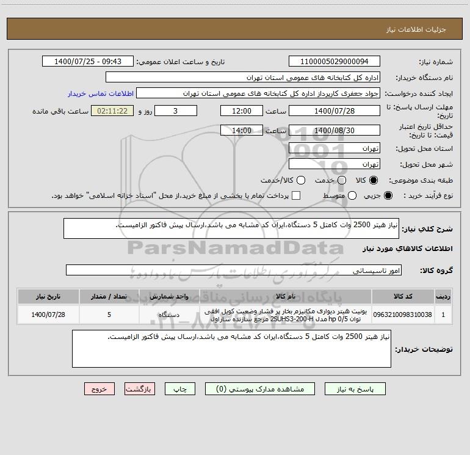
Task: Click the شرح کلی نیاز text area
Action: (x=231, y=228)
